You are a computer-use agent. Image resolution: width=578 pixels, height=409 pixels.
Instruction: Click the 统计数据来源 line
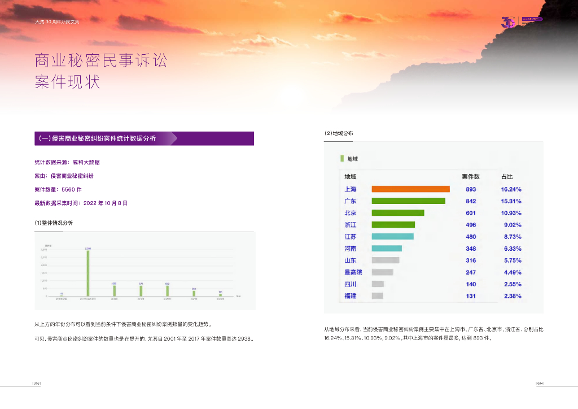tap(67, 162)
